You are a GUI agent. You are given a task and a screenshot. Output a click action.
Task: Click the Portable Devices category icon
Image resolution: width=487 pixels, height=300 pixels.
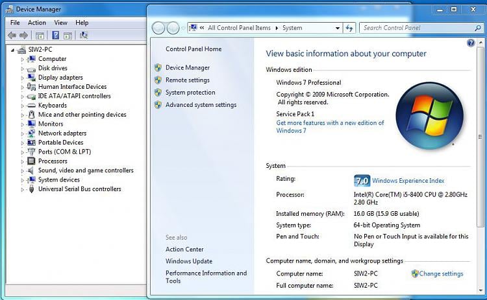coord(31,143)
